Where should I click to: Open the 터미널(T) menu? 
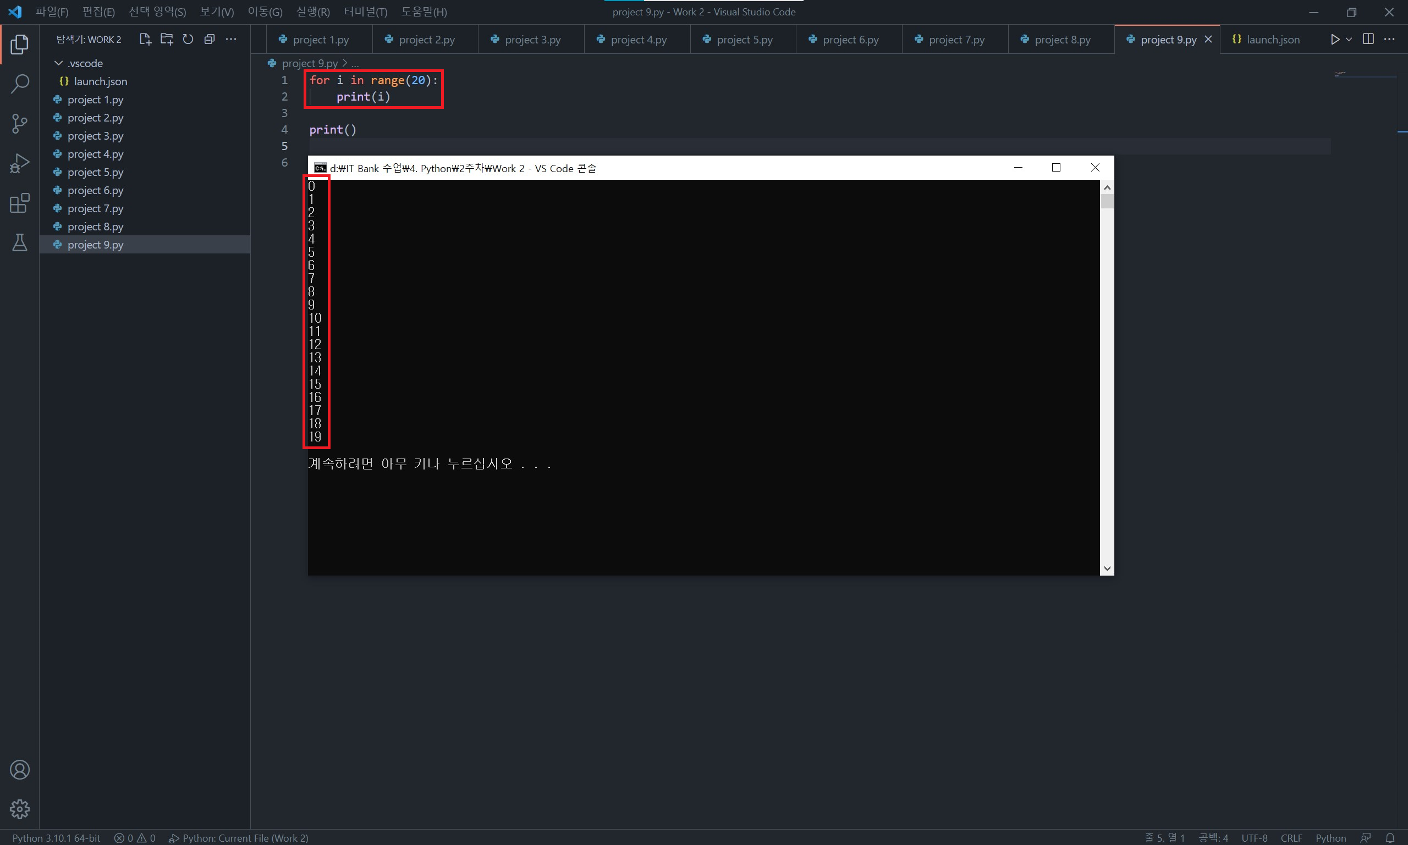(365, 12)
